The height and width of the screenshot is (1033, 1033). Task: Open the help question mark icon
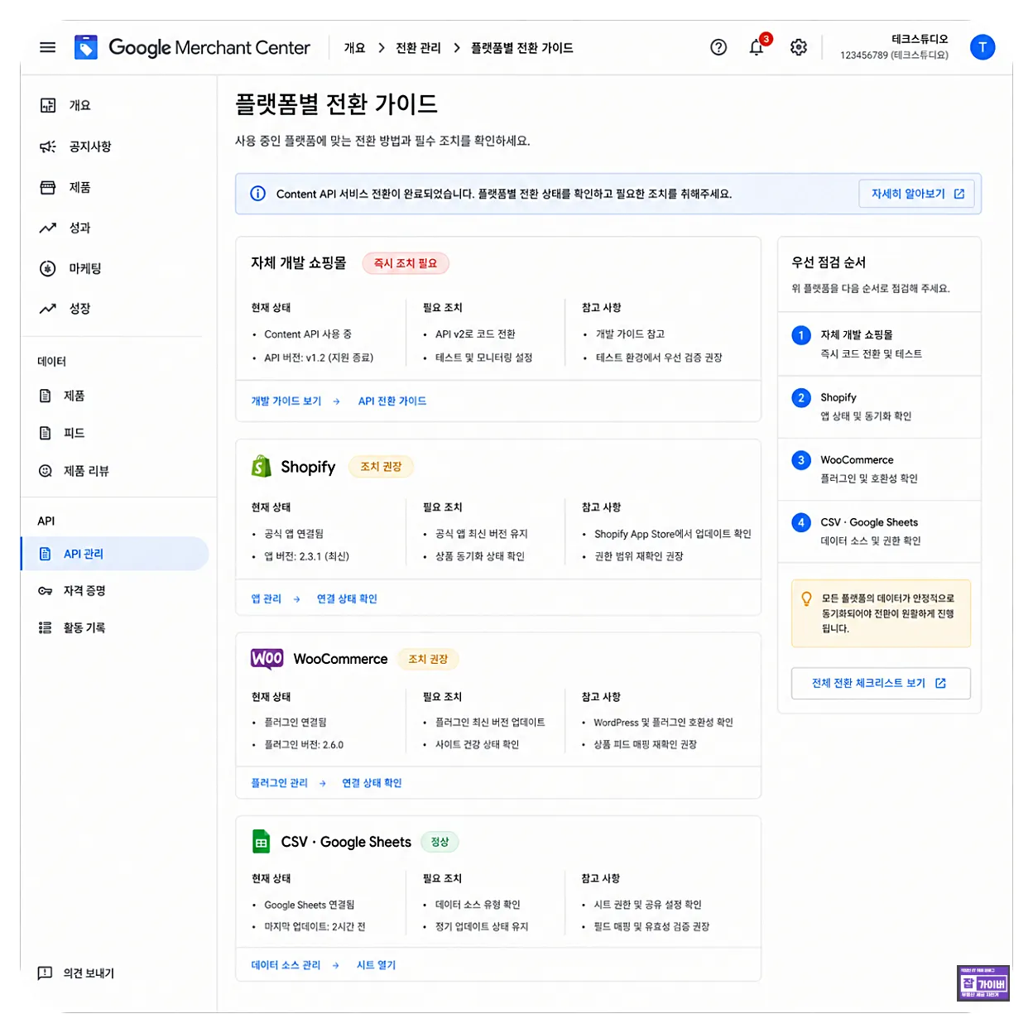(x=718, y=47)
